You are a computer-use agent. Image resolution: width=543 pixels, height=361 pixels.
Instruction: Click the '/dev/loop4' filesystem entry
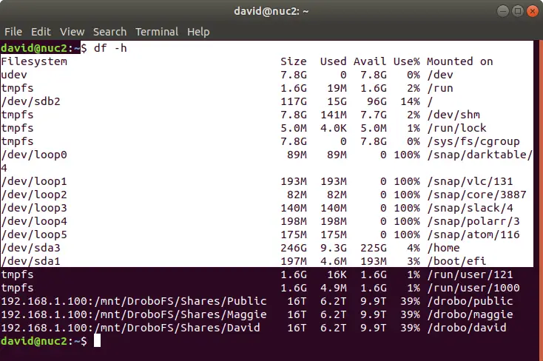click(x=34, y=221)
